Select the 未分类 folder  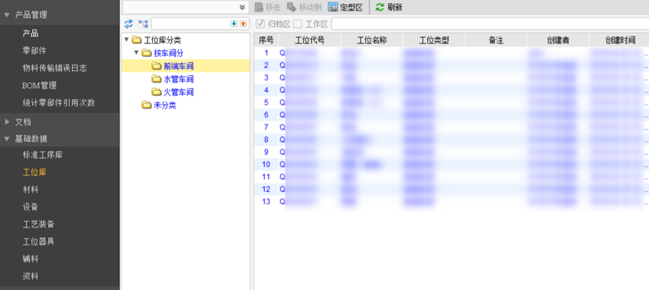[165, 105]
